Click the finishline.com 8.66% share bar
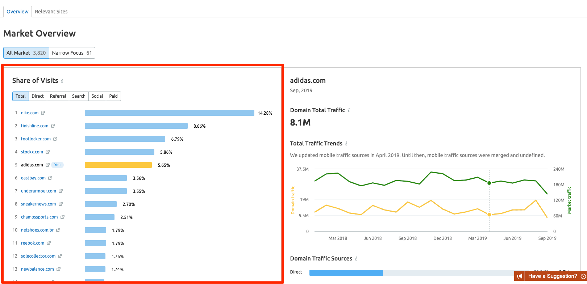The image size is (587, 284). 136,126
